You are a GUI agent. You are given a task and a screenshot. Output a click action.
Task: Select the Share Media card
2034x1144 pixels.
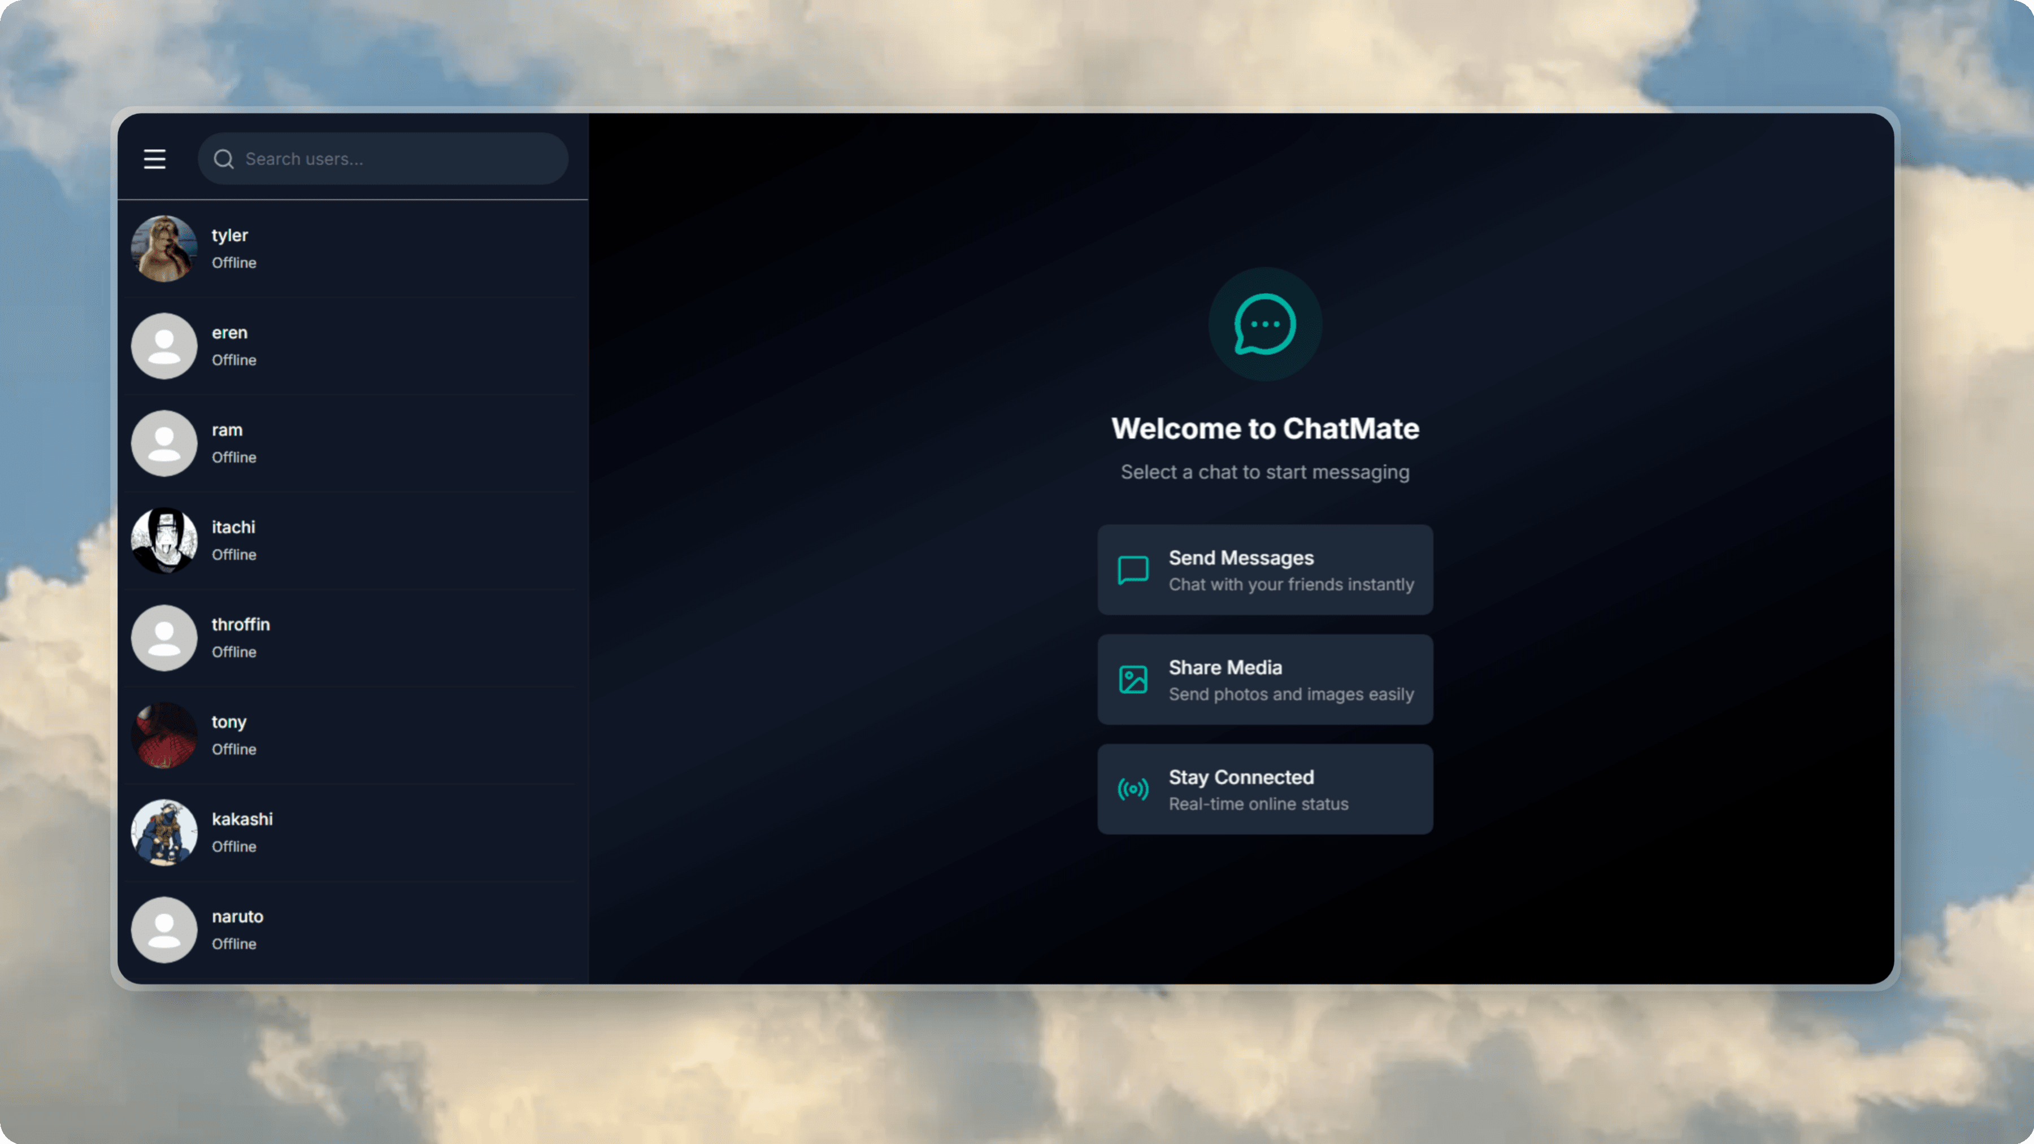1265,679
